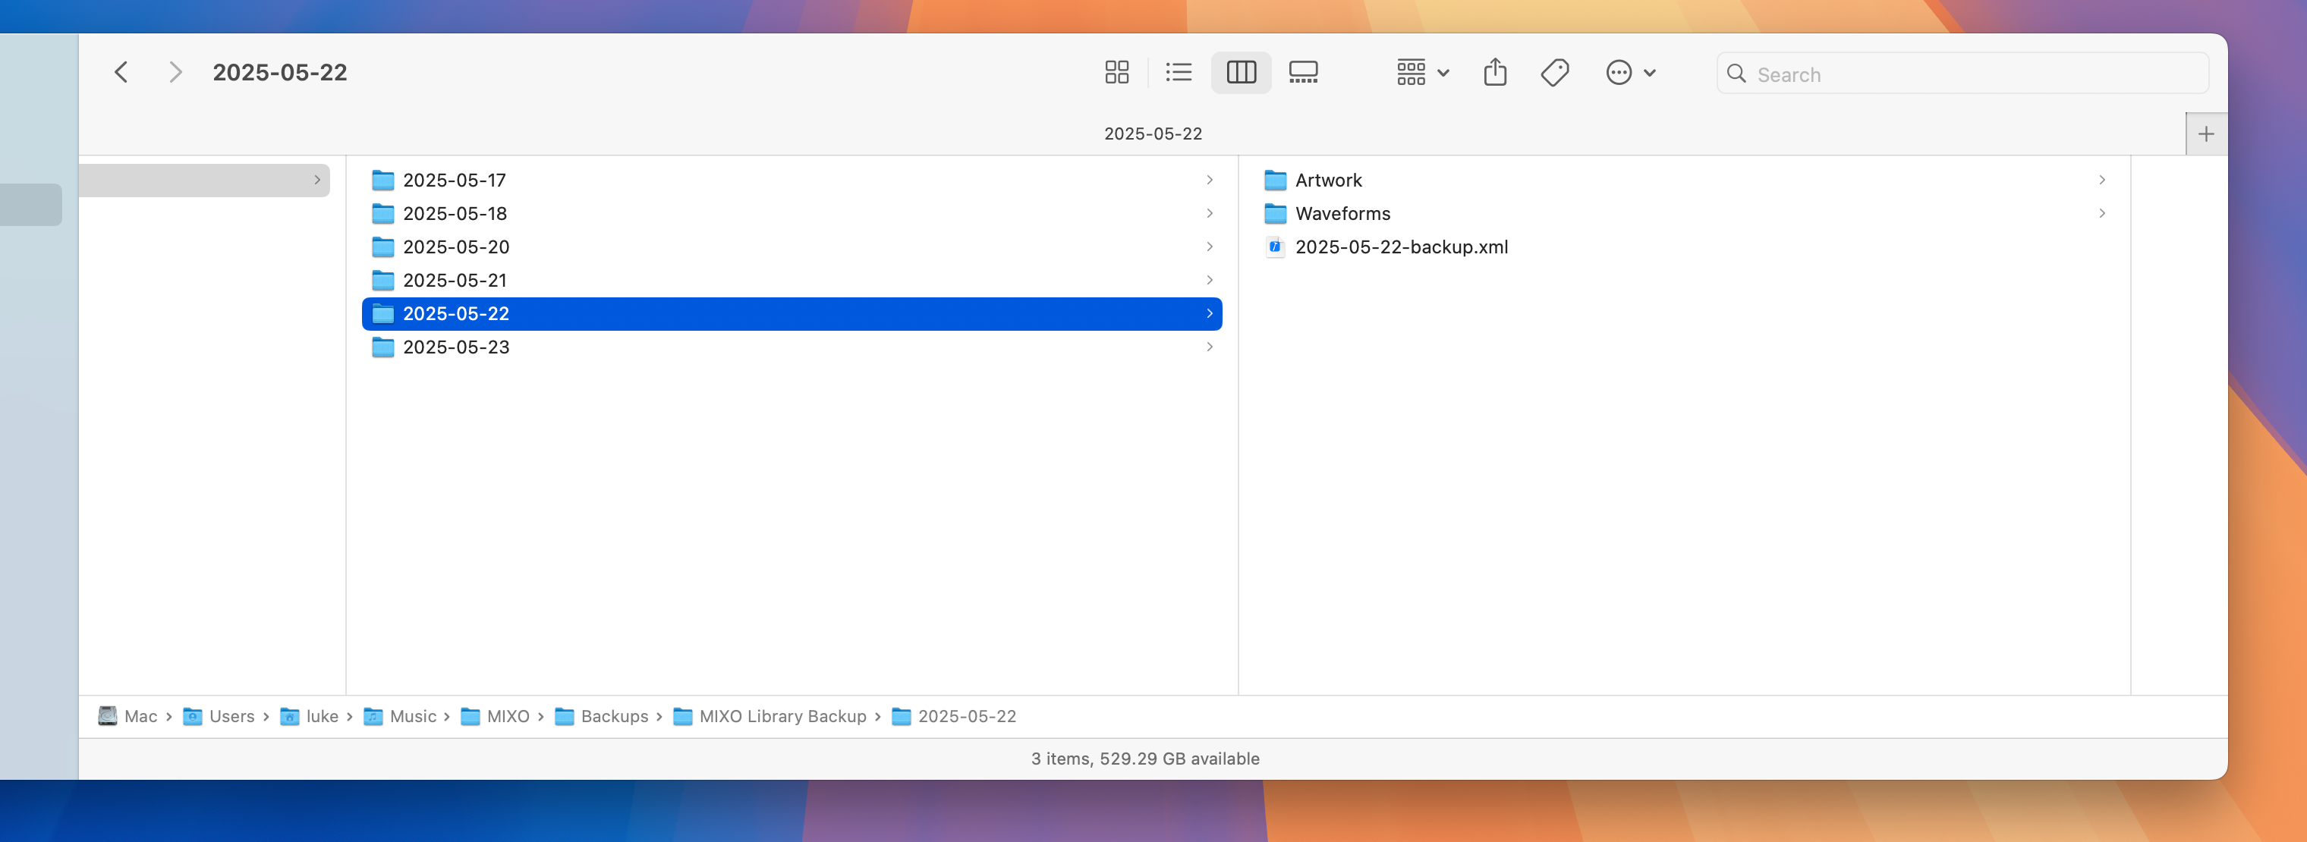Switch to list view

1179,73
